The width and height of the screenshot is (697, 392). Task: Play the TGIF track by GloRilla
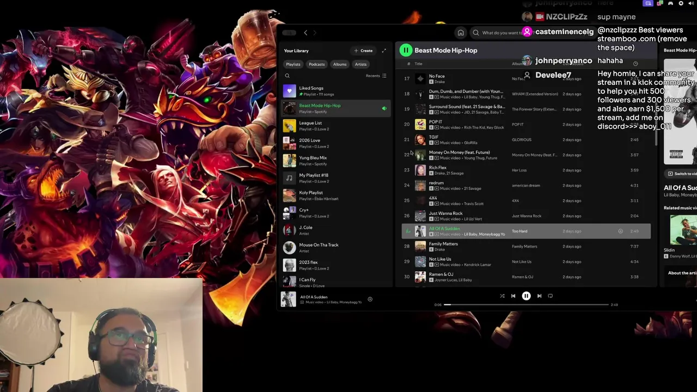pyautogui.click(x=526, y=139)
